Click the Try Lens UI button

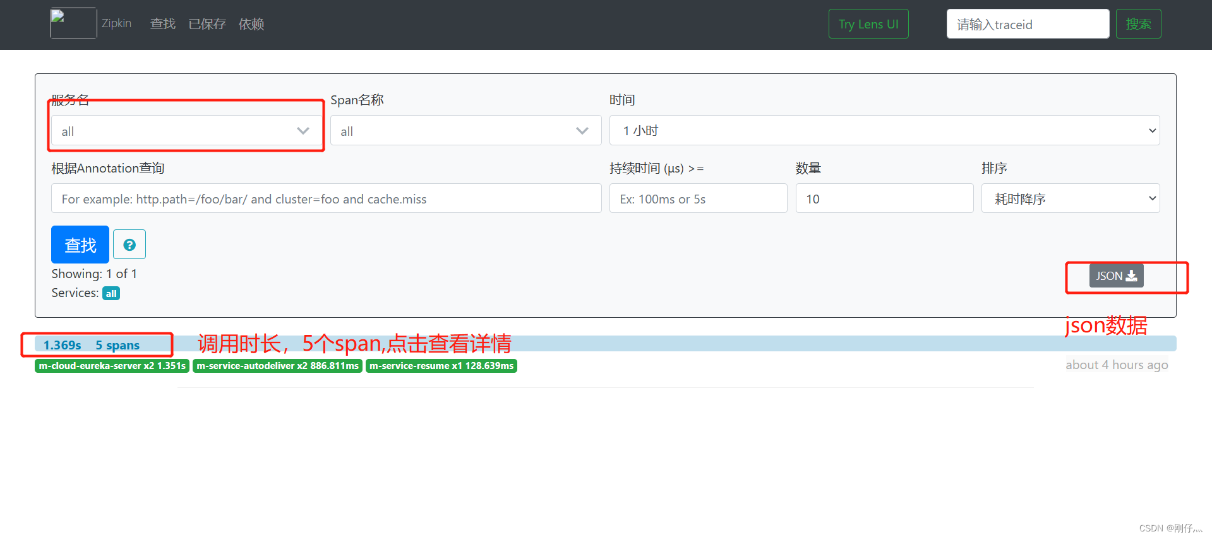868,24
